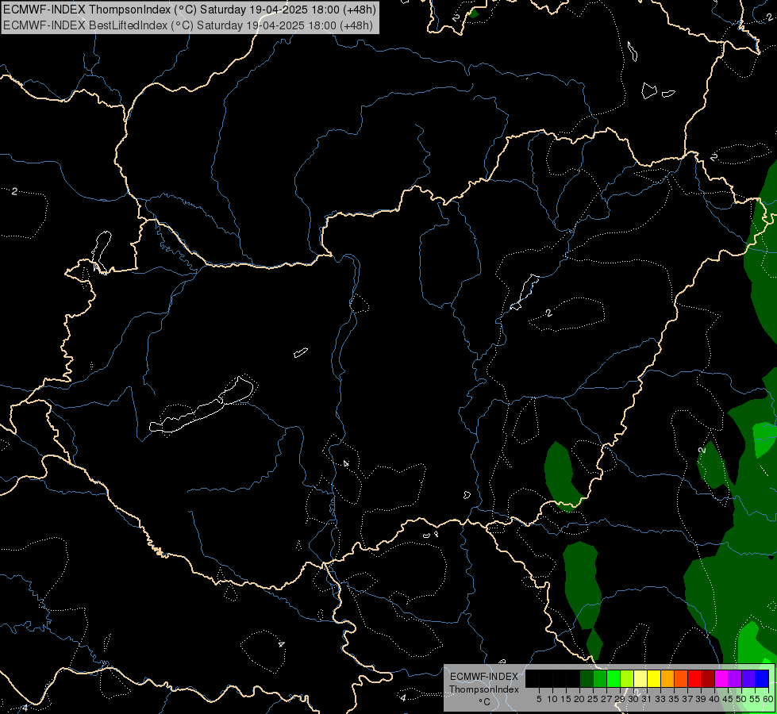Click legend tick value 45
The image size is (777, 714).
point(728,699)
